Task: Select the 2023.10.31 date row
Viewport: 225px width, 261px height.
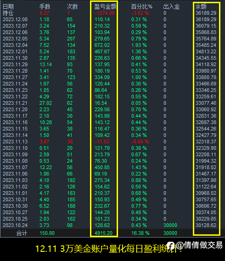Action: point(15,200)
